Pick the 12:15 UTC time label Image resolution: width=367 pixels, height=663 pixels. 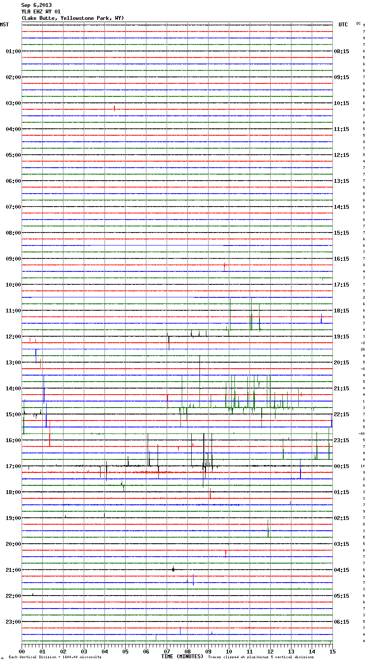342,155
